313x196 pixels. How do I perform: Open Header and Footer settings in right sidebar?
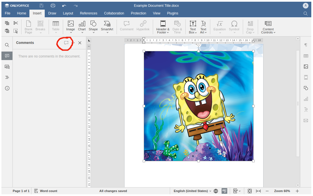(306, 77)
